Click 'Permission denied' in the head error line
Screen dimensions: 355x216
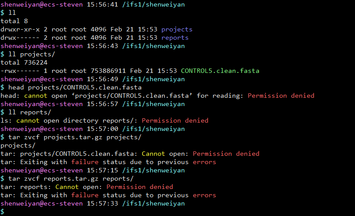281,96
